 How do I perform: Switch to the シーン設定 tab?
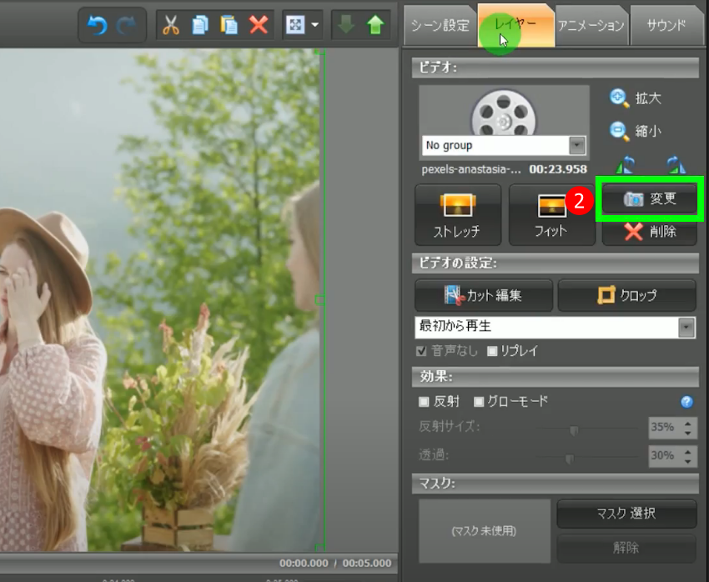click(x=440, y=25)
